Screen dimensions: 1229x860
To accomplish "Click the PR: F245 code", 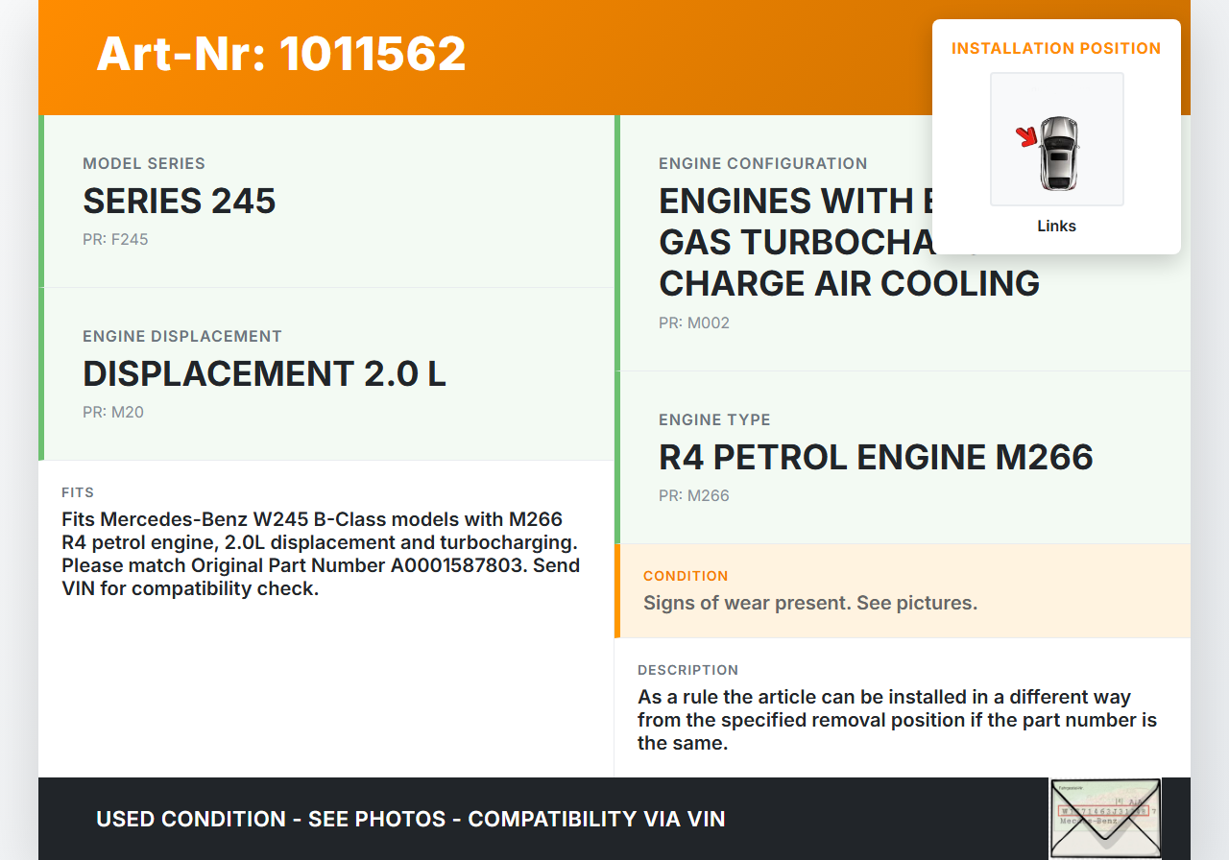I will pyautogui.click(x=115, y=239).
